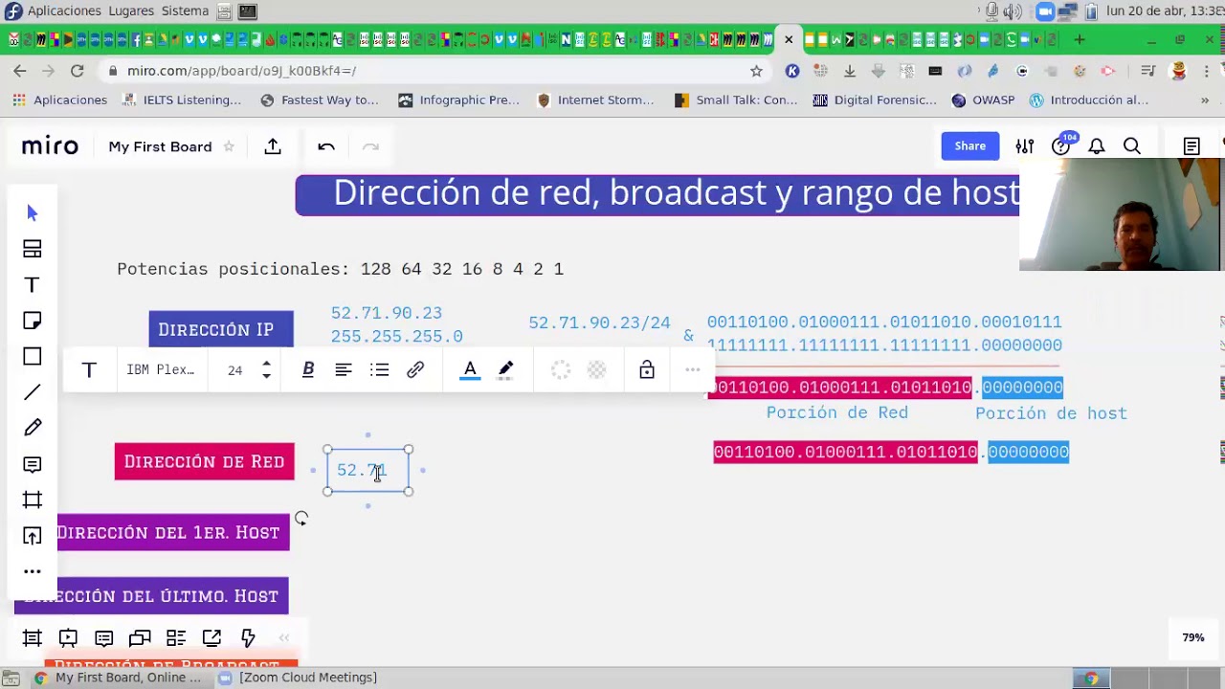1225x689 pixels.
Task: Click the Porción de Red text
Action: [x=836, y=412]
